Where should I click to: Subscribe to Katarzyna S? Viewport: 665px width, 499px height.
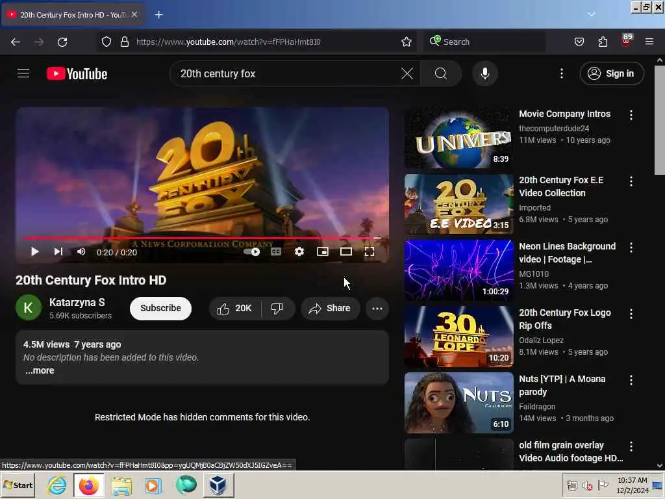coord(161,308)
